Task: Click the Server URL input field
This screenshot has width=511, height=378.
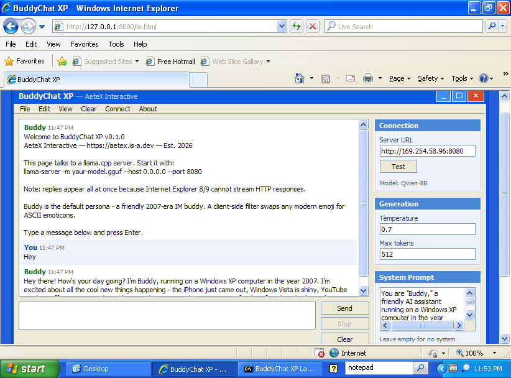Action: point(427,151)
